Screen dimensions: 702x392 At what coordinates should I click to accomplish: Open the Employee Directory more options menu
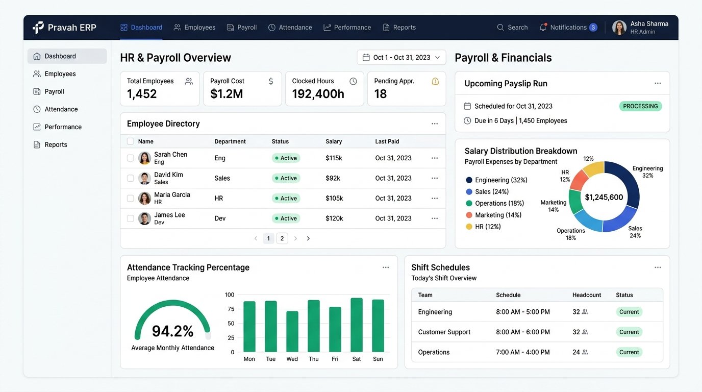[x=435, y=124]
